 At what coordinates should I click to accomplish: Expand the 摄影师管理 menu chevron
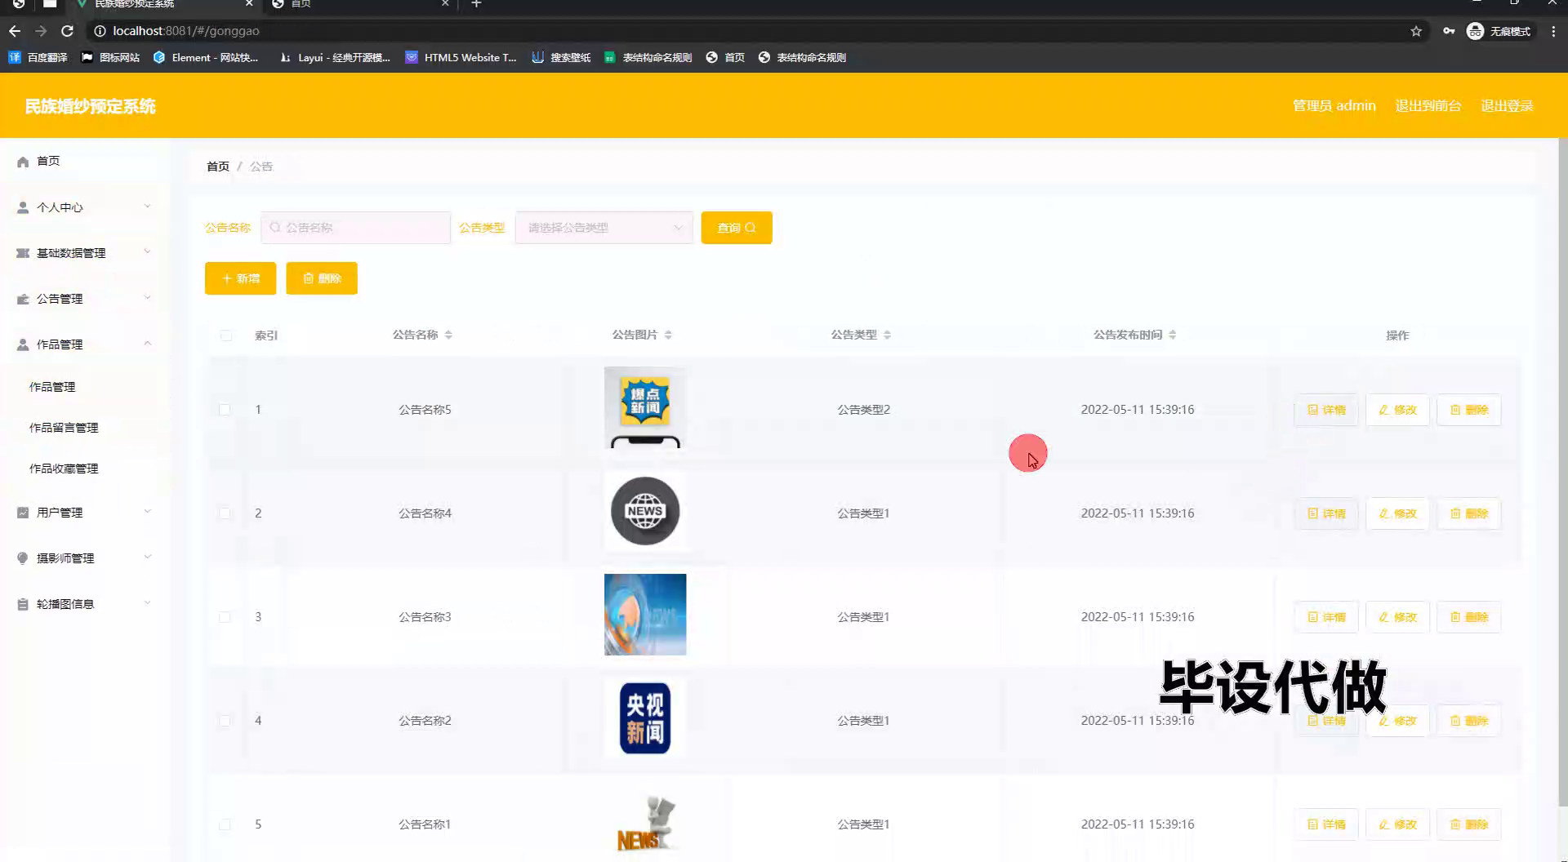[x=148, y=558]
